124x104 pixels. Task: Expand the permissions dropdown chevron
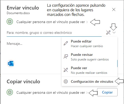114,33
